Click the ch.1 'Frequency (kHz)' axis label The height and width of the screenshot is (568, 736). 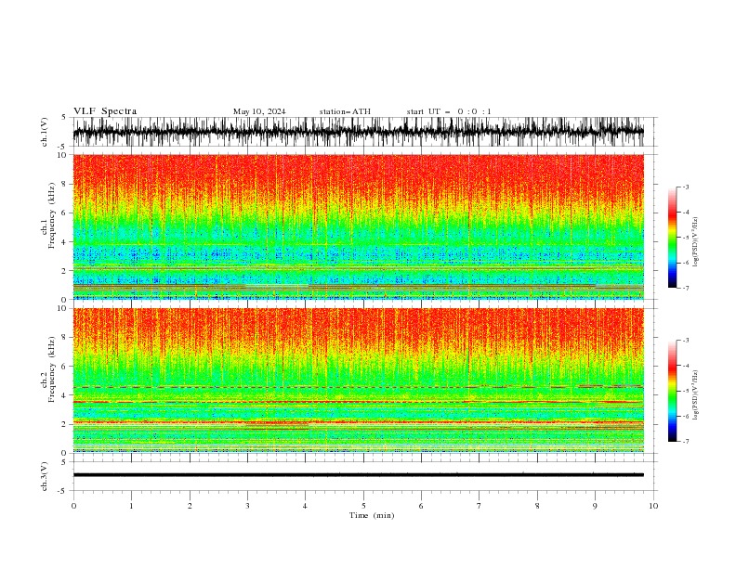click(52, 216)
